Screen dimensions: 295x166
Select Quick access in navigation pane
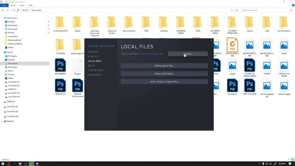click(12, 18)
